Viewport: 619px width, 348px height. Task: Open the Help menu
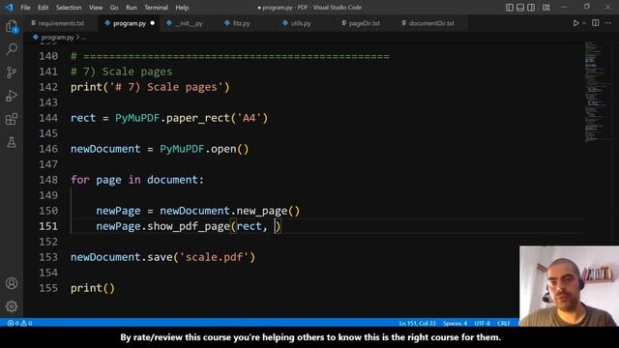click(182, 8)
